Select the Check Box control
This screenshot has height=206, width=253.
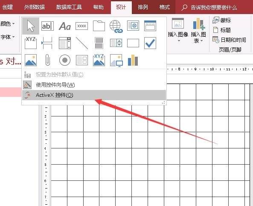tap(150, 43)
